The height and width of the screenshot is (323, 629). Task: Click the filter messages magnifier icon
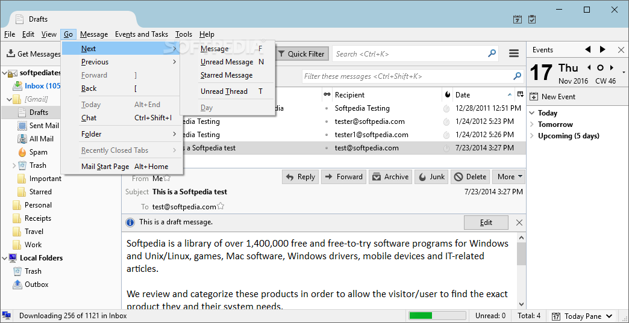[518, 76]
